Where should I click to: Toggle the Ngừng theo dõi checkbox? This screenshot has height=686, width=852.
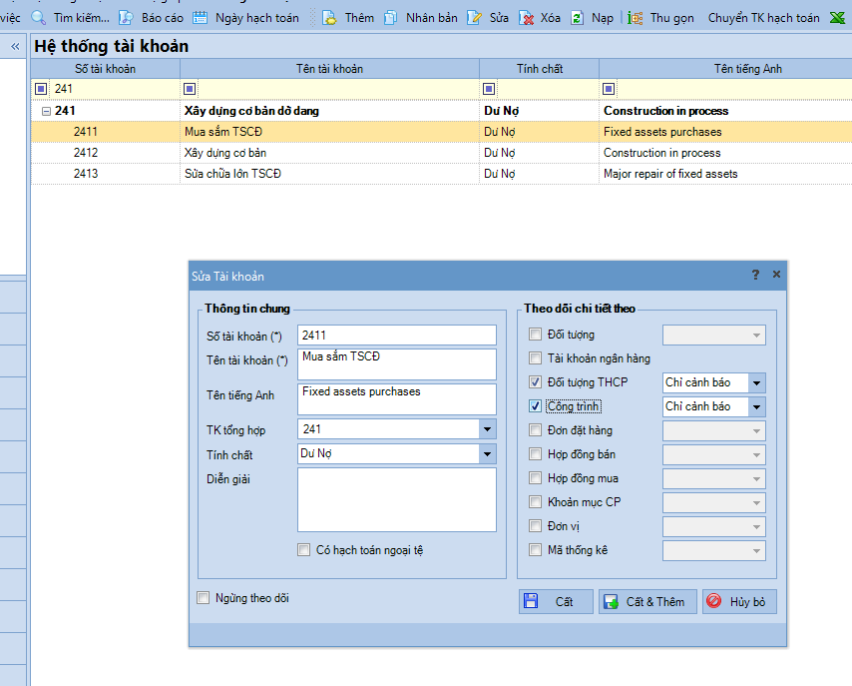pos(205,598)
